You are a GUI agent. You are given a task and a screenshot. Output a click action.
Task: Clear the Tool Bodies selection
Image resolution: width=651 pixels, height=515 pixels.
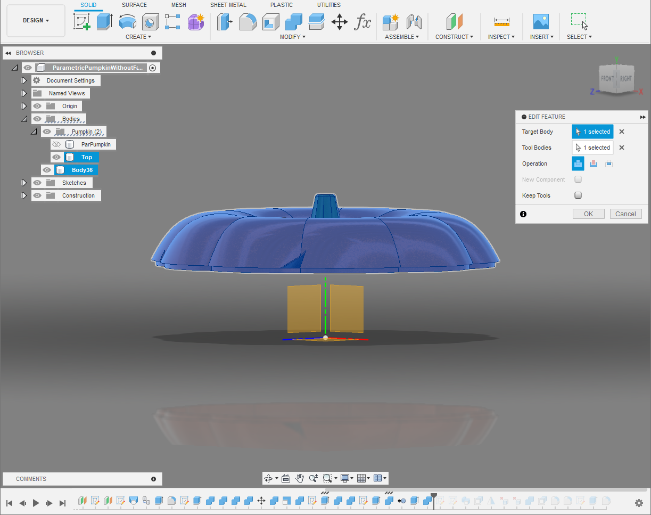[x=621, y=148]
